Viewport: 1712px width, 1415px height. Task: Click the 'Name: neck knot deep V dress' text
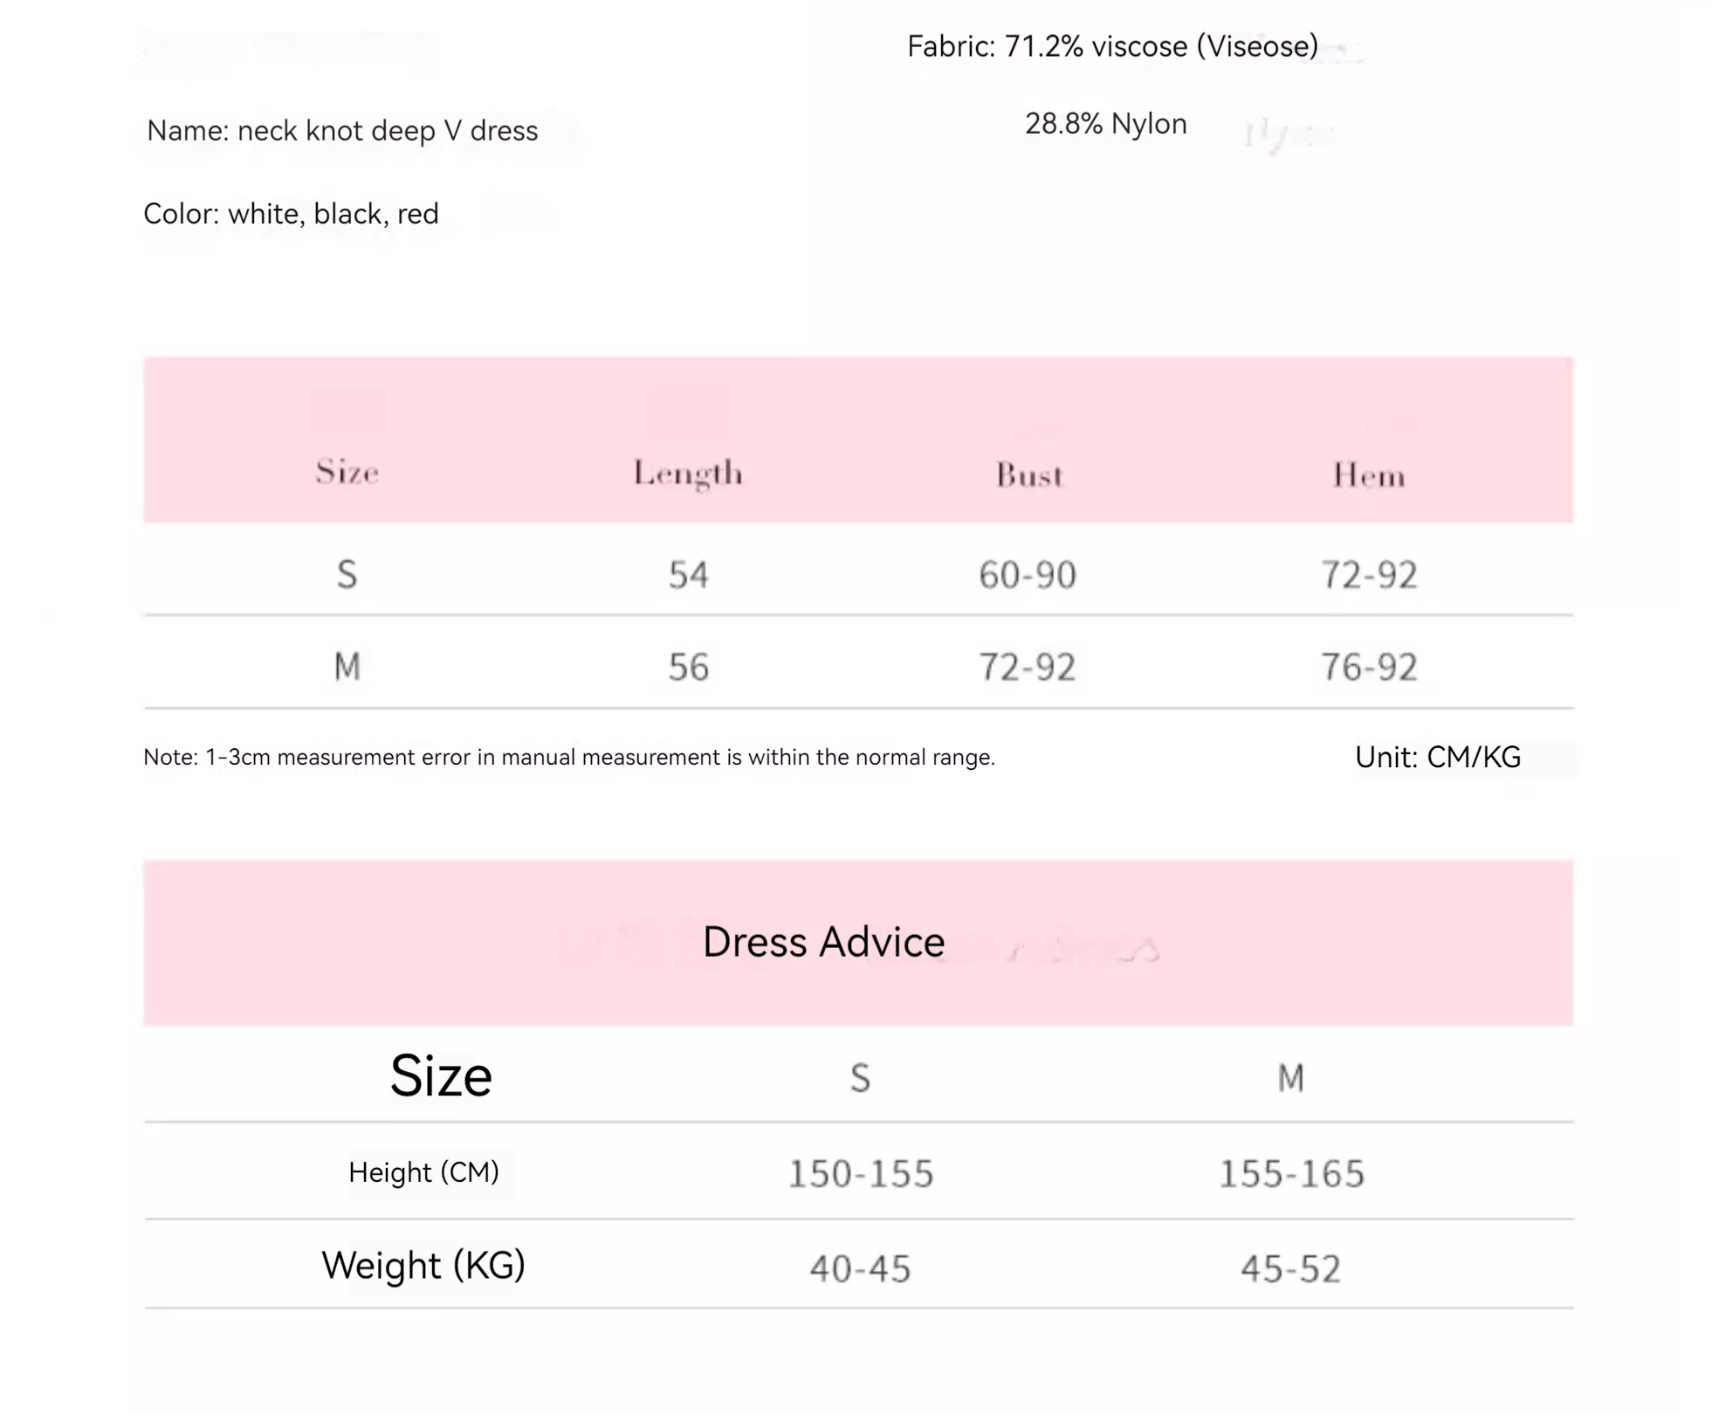342,131
